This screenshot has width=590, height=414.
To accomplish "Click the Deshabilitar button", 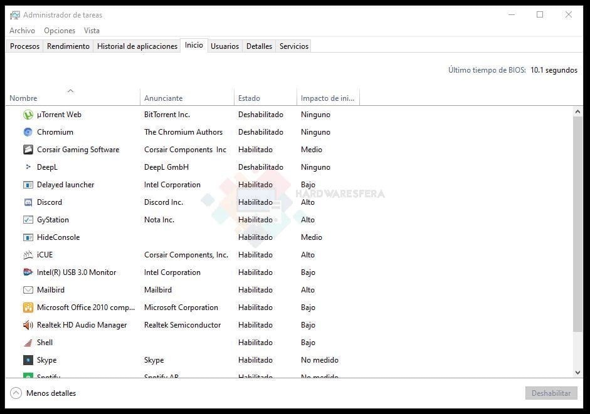I will (551, 393).
